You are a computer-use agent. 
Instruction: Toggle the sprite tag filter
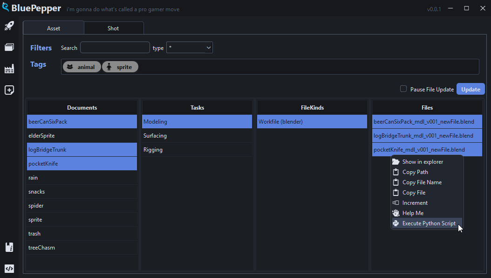pyautogui.click(x=120, y=67)
